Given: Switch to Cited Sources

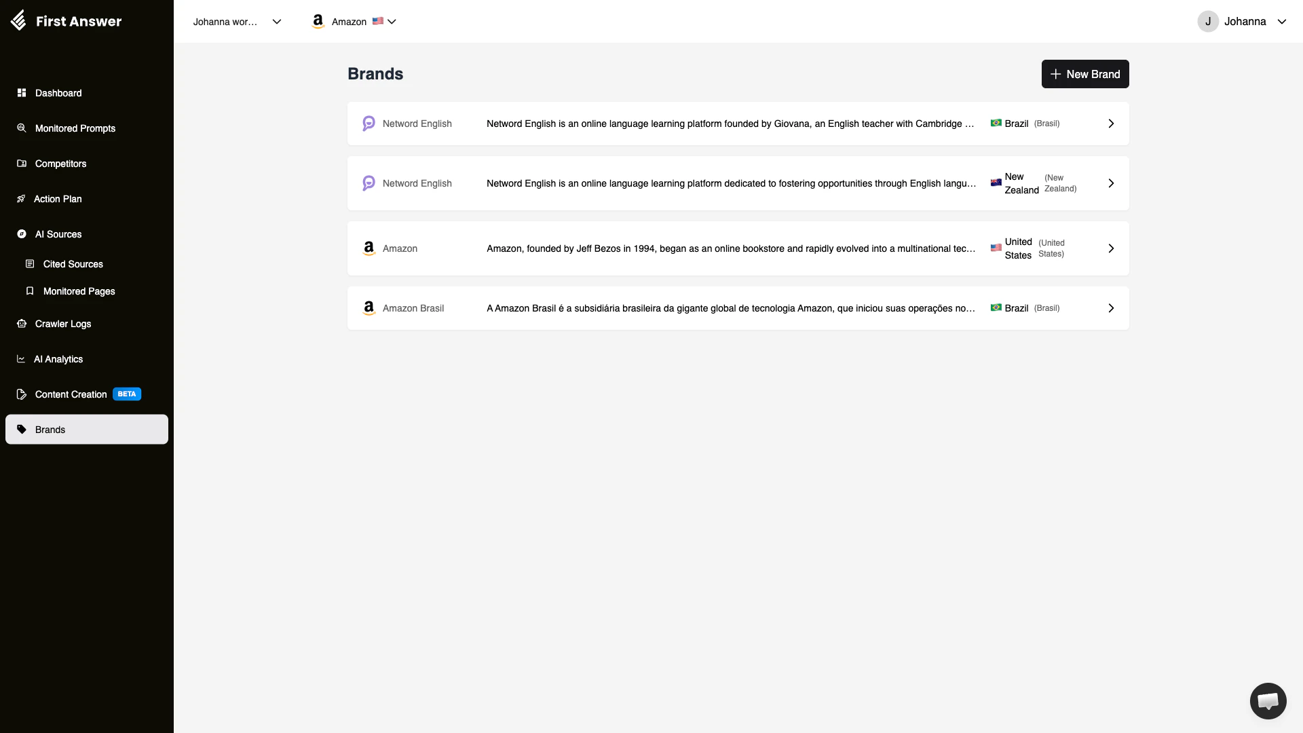Looking at the screenshot, I should click(x=73, y=264).
